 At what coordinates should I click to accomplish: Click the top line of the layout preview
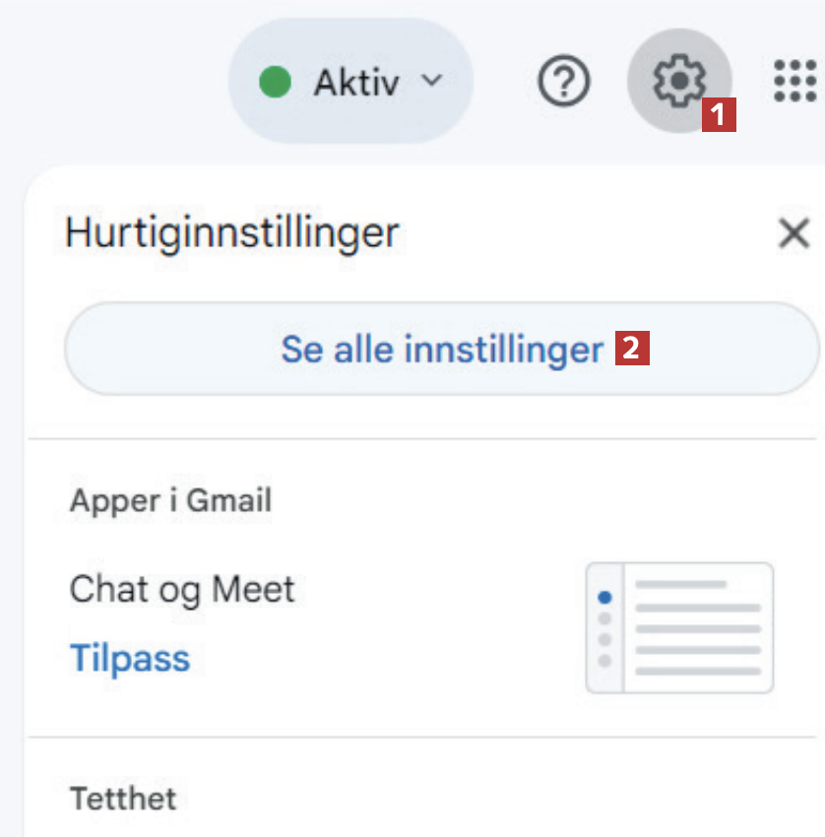680,585
